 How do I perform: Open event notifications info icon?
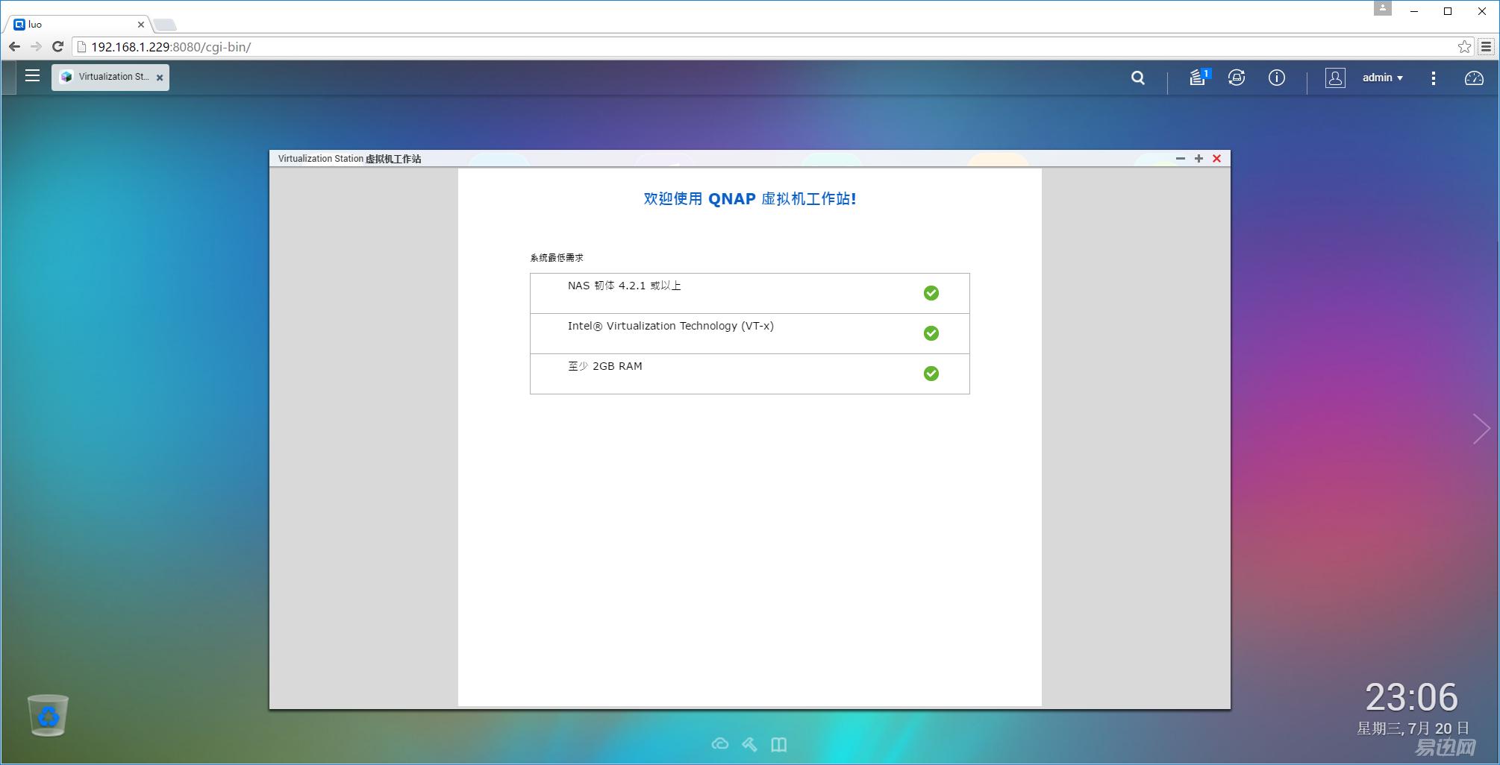(x=1277, y=78)
